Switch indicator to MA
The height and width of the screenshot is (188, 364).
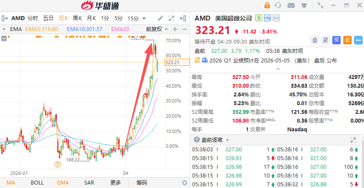11,183
